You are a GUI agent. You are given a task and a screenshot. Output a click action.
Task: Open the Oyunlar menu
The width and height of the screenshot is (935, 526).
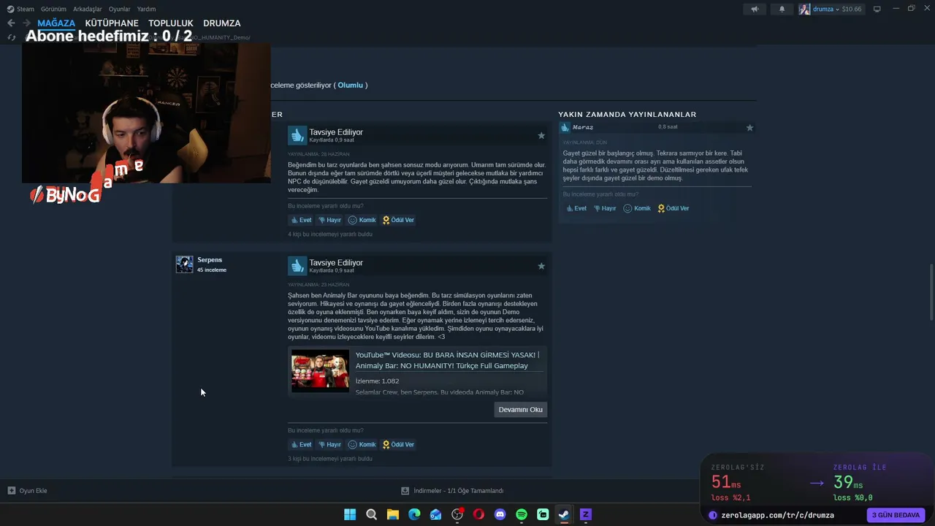[x=120, y=9]
